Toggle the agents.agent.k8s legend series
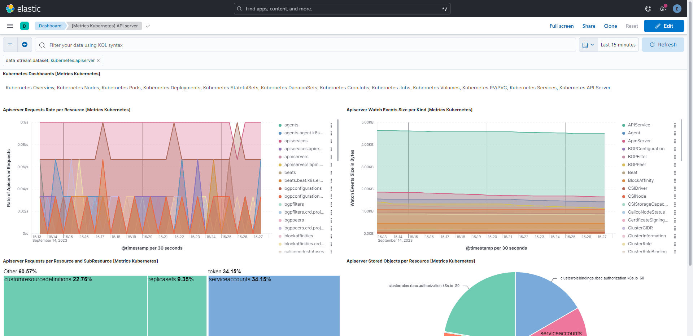The width and height of the screenshot is (693, 336). [304, 133]
